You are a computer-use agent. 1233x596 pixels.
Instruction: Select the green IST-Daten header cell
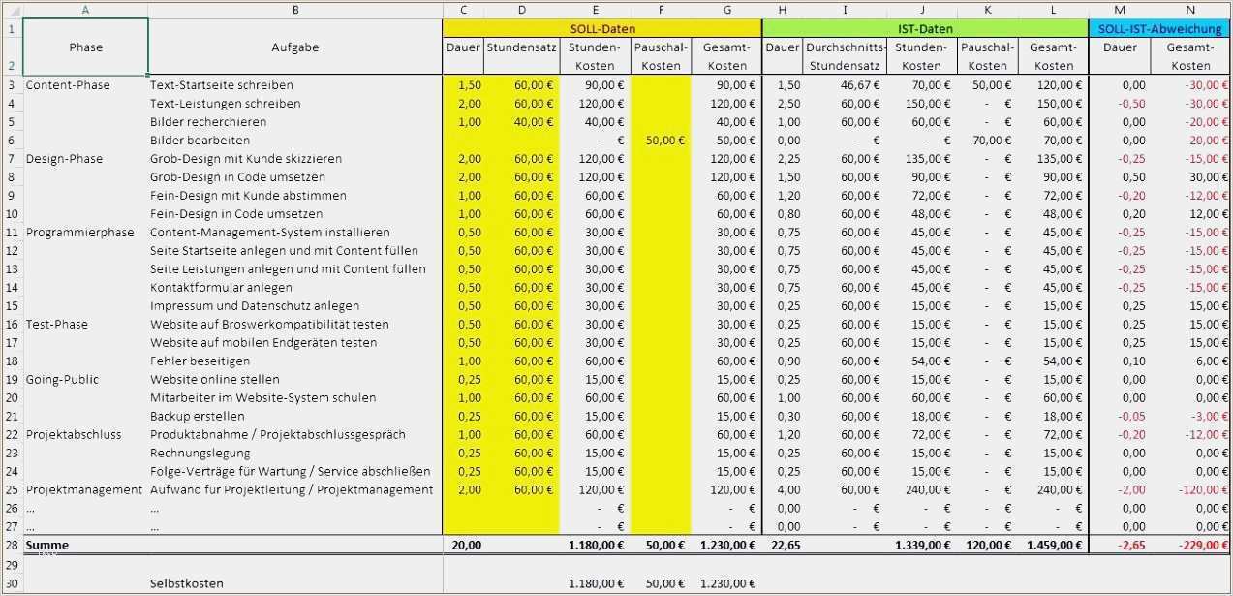(925, 29)
